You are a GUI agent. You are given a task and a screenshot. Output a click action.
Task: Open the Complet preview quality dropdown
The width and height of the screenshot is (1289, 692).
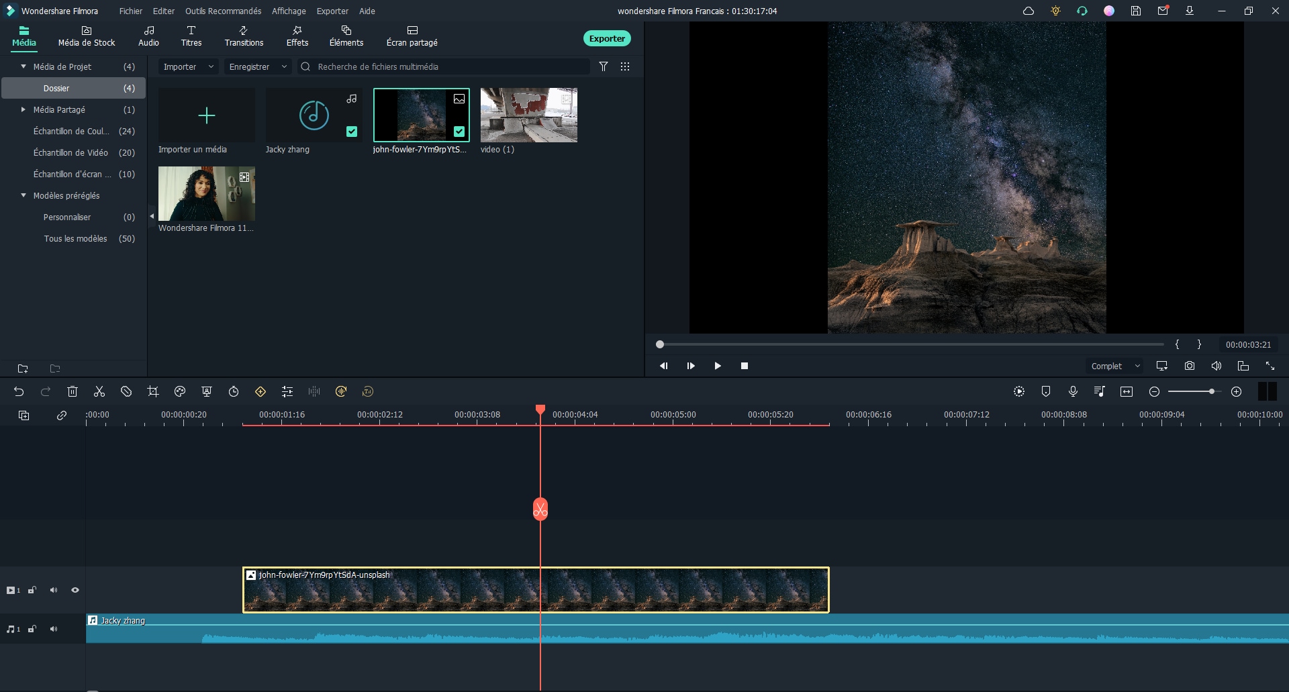point(1115,366)
